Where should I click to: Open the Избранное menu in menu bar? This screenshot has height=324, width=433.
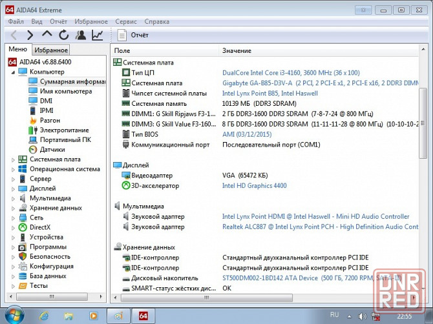[x=91, y=21]
